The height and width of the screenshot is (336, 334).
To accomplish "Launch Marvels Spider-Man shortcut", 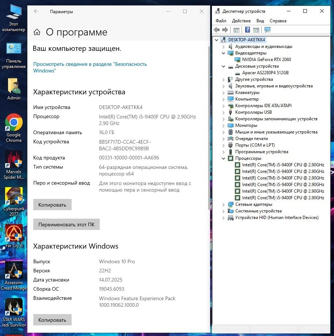I will 14,165.
